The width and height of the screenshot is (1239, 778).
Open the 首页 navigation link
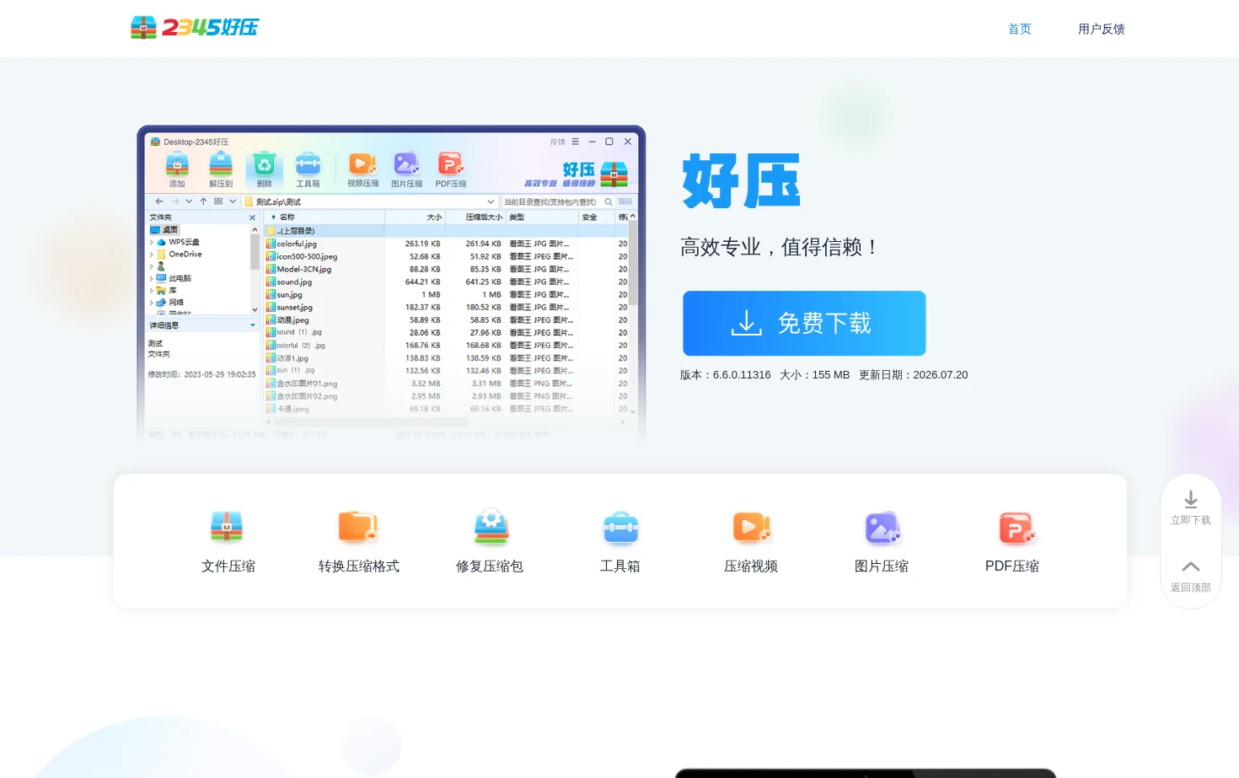(1020, 29)
